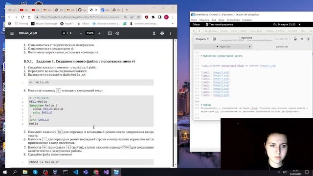Toggle fit-to-page in PDF toolbar

pyautogui.click(x=110, y=33)
